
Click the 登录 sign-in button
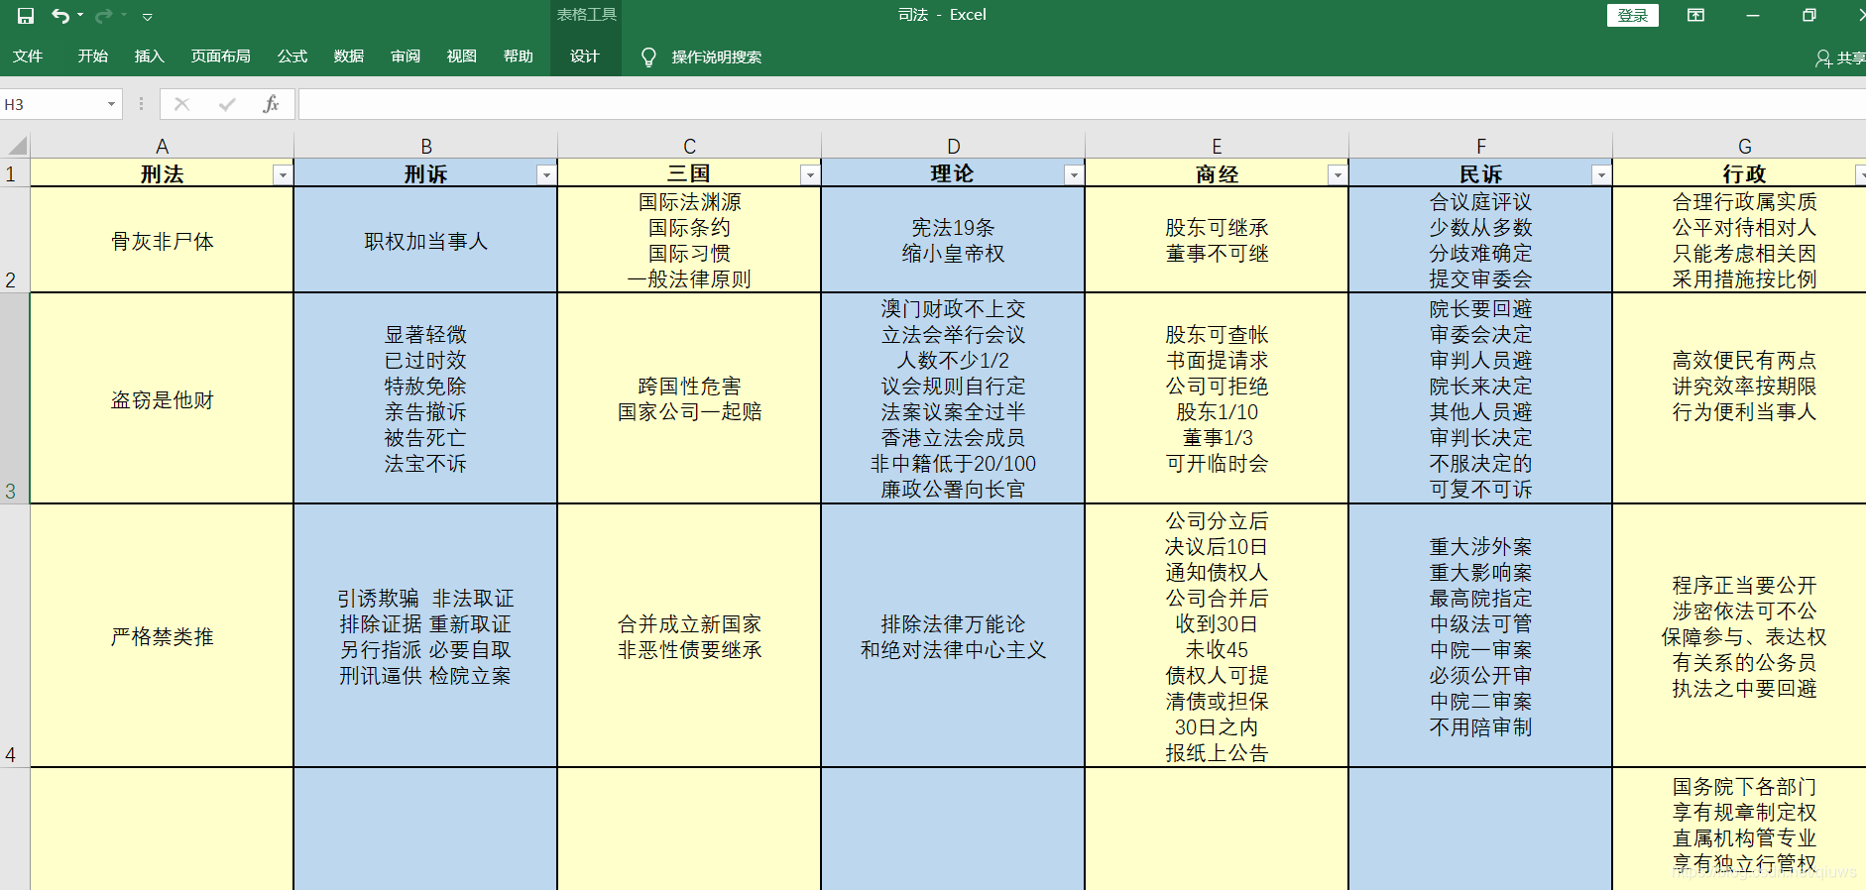(x=1632, y=15)
